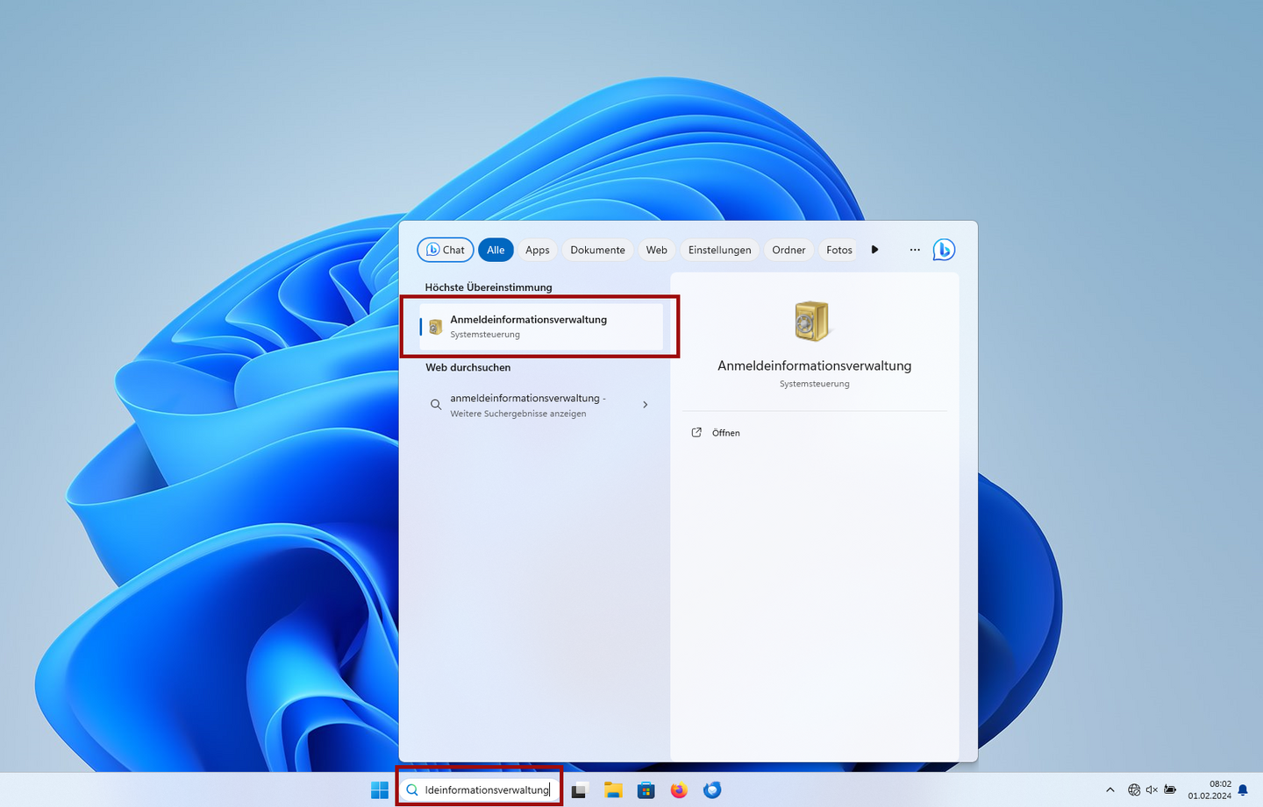Click the open-external icon next to Öffnen
1263x807 pixels.
pyautogui.click(x=696, y=433)
